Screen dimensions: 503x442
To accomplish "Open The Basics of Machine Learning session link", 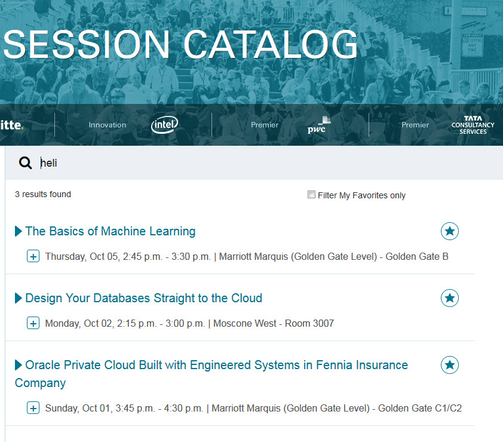I will point(110,231).
